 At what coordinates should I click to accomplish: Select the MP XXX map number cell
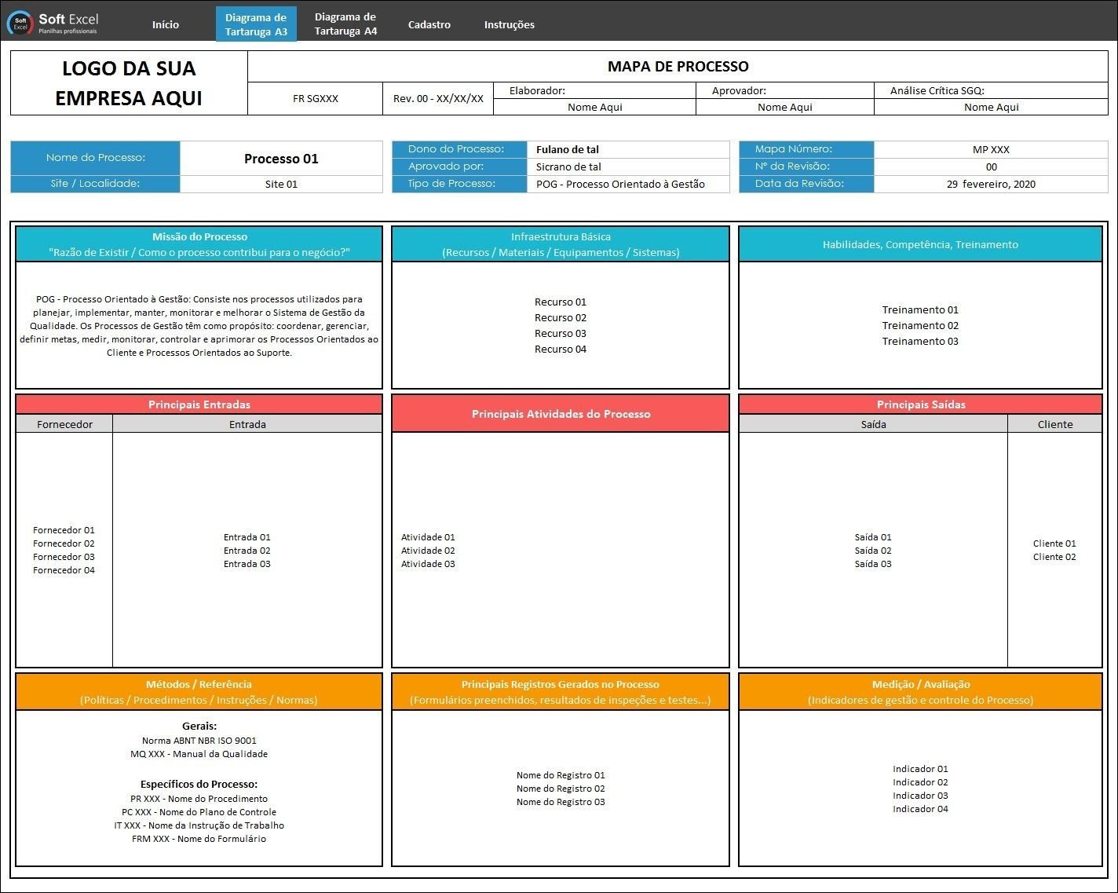(991, 149)
